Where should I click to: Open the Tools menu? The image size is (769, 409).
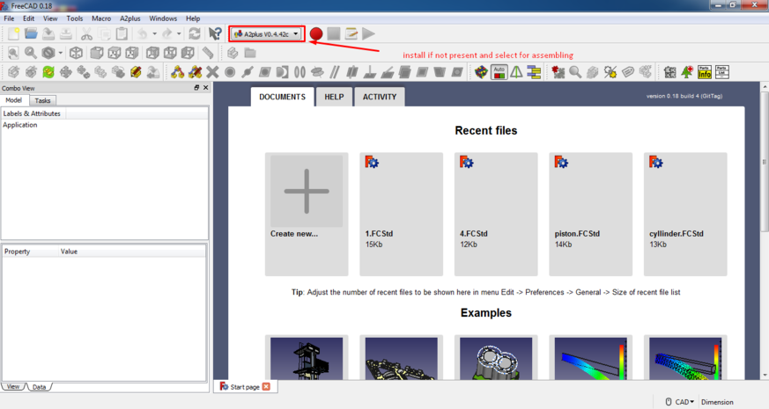75,18
